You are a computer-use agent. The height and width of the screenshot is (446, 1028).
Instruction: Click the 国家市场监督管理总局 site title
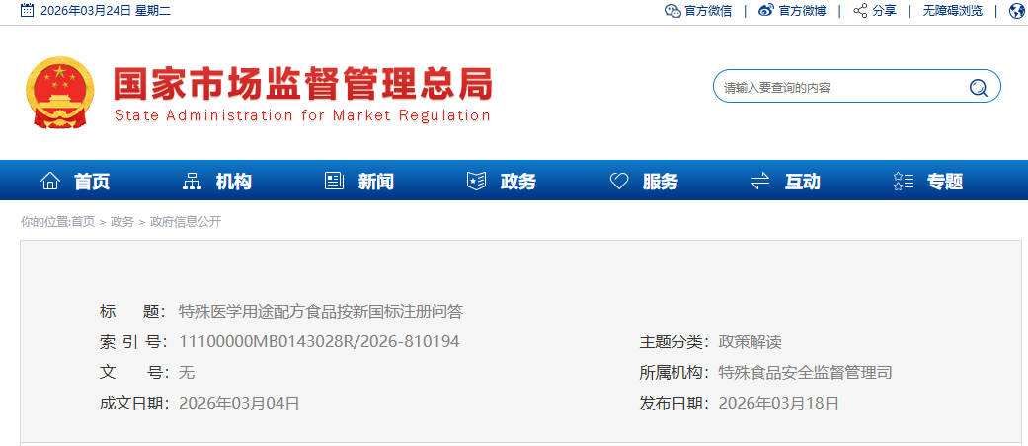[302, 85]
